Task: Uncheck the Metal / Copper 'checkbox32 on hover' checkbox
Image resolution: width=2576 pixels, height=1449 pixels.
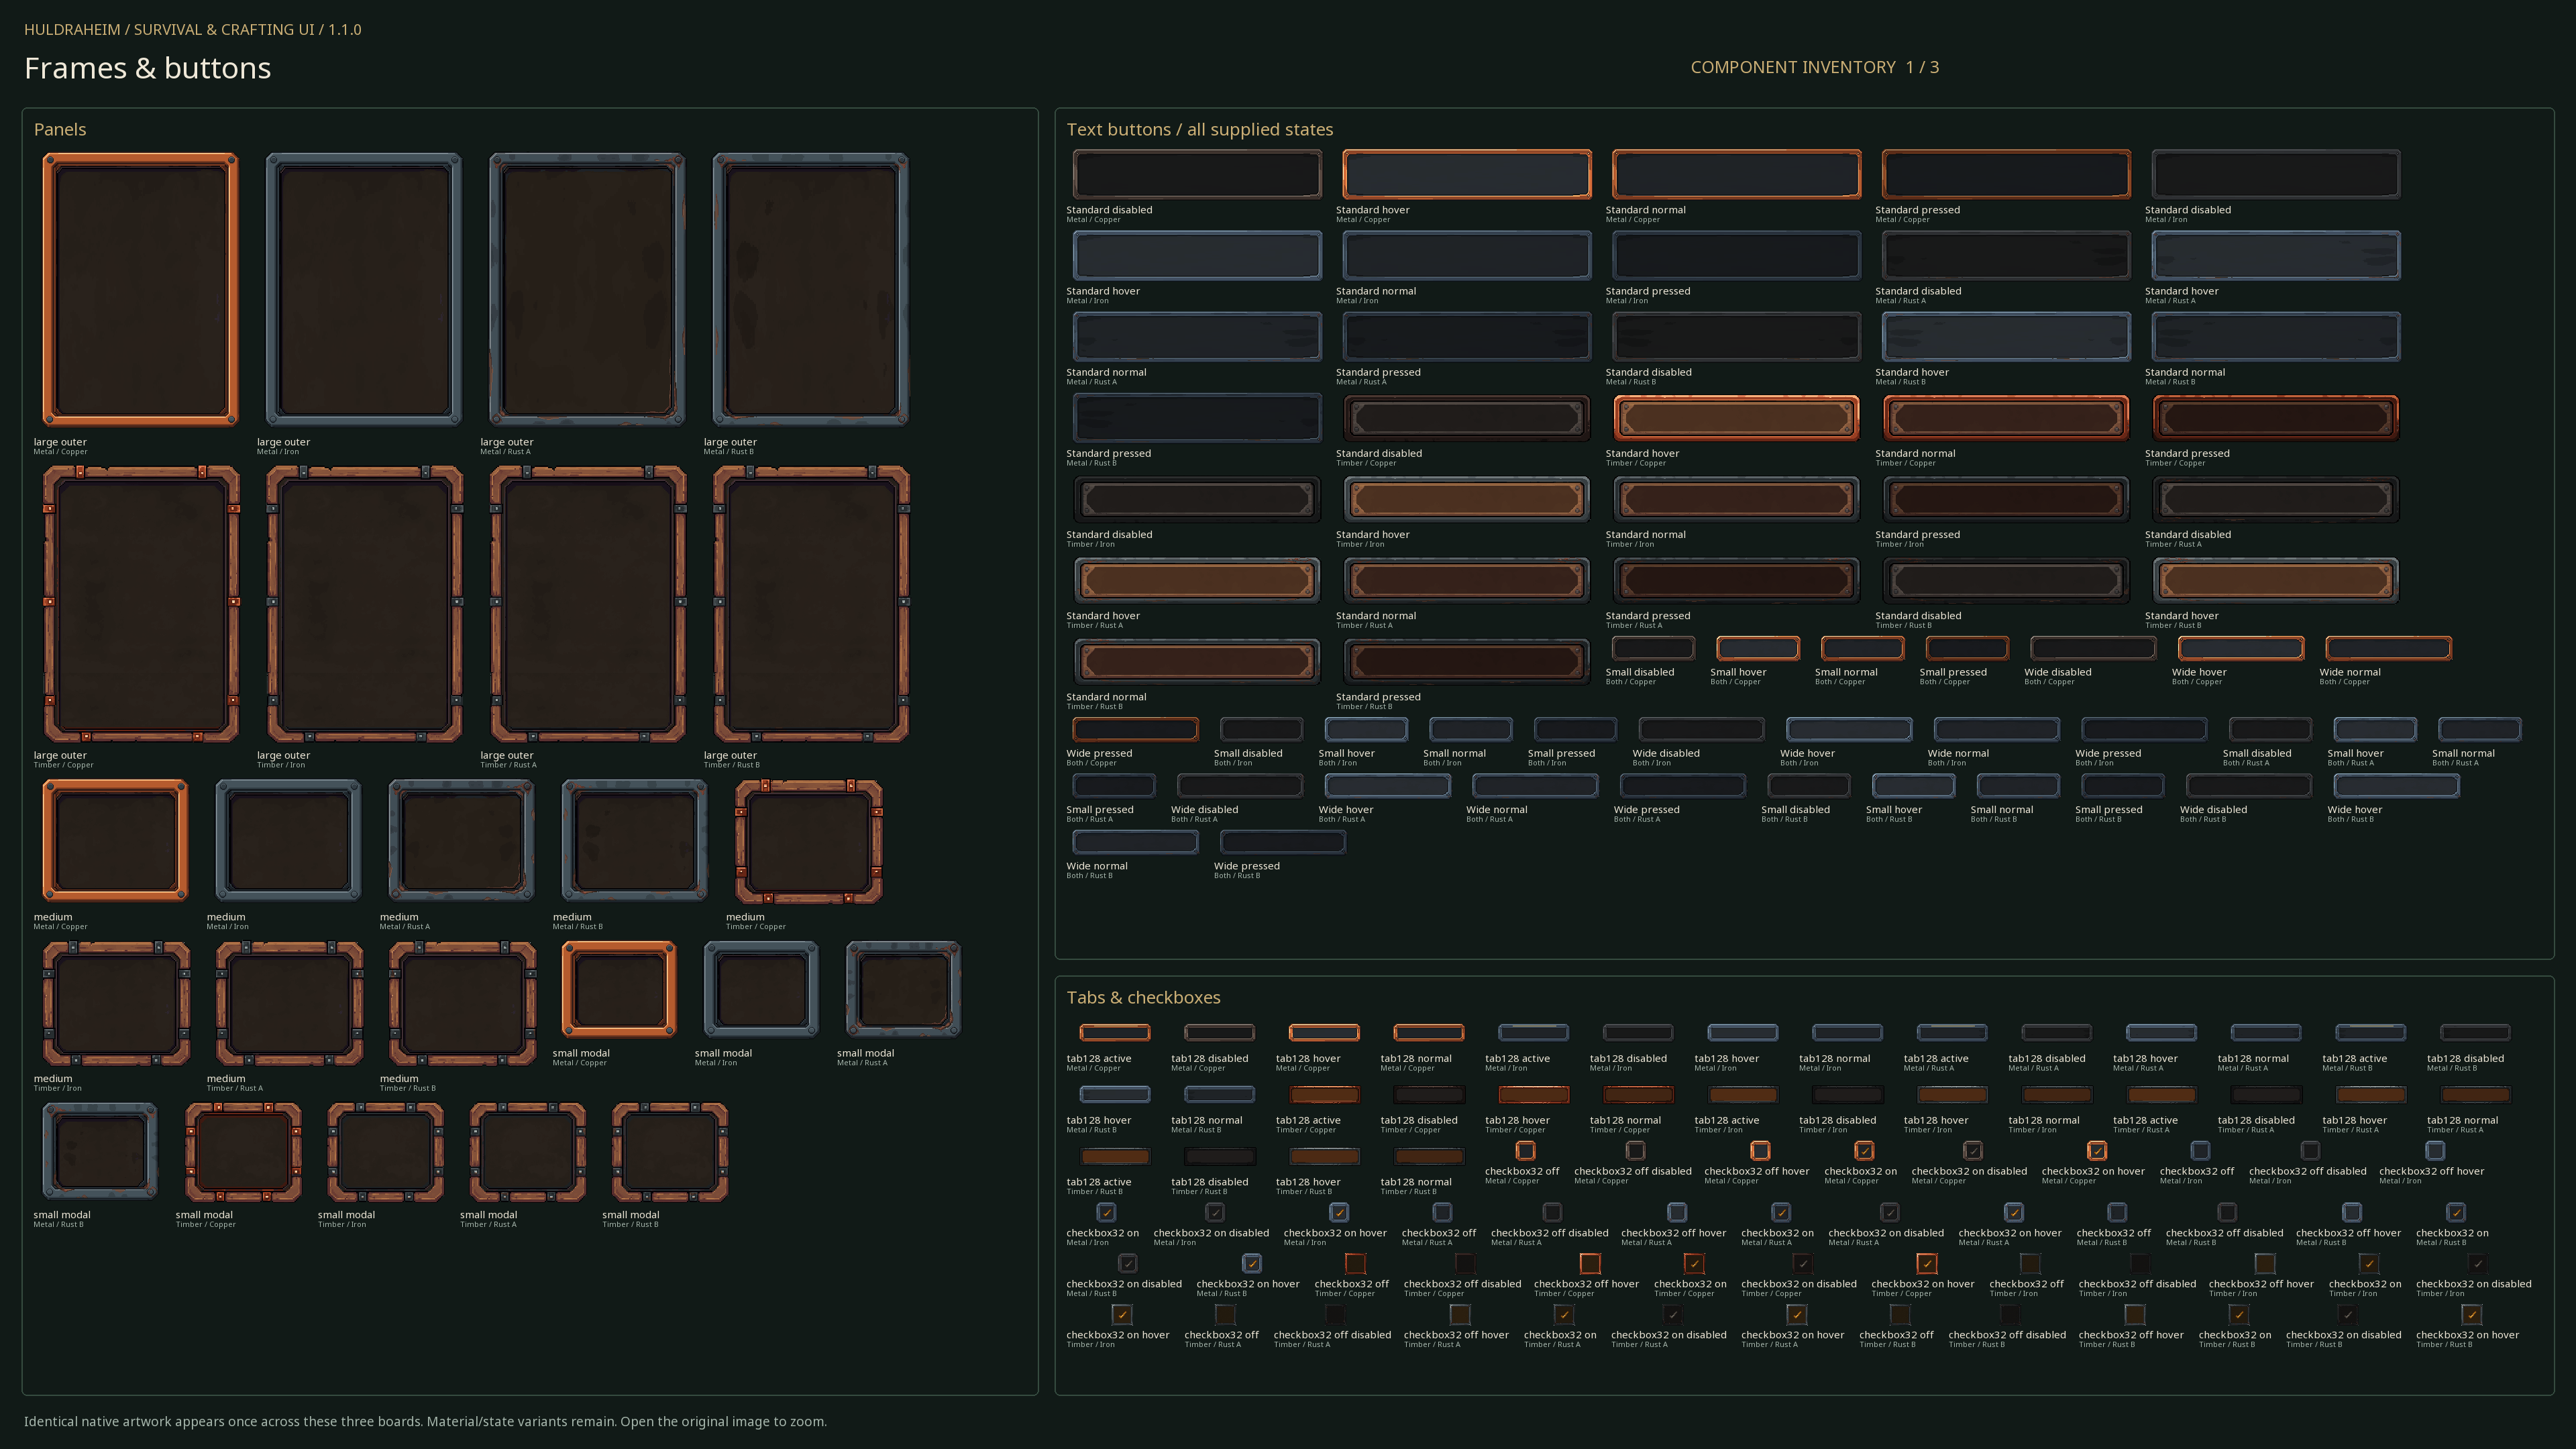Action: [2097, 1151]
